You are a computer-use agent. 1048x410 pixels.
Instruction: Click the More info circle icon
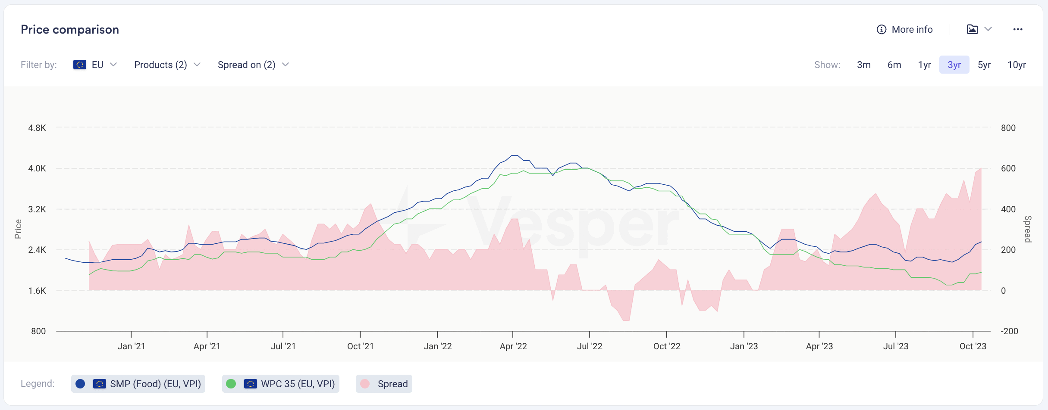point(882,29)
